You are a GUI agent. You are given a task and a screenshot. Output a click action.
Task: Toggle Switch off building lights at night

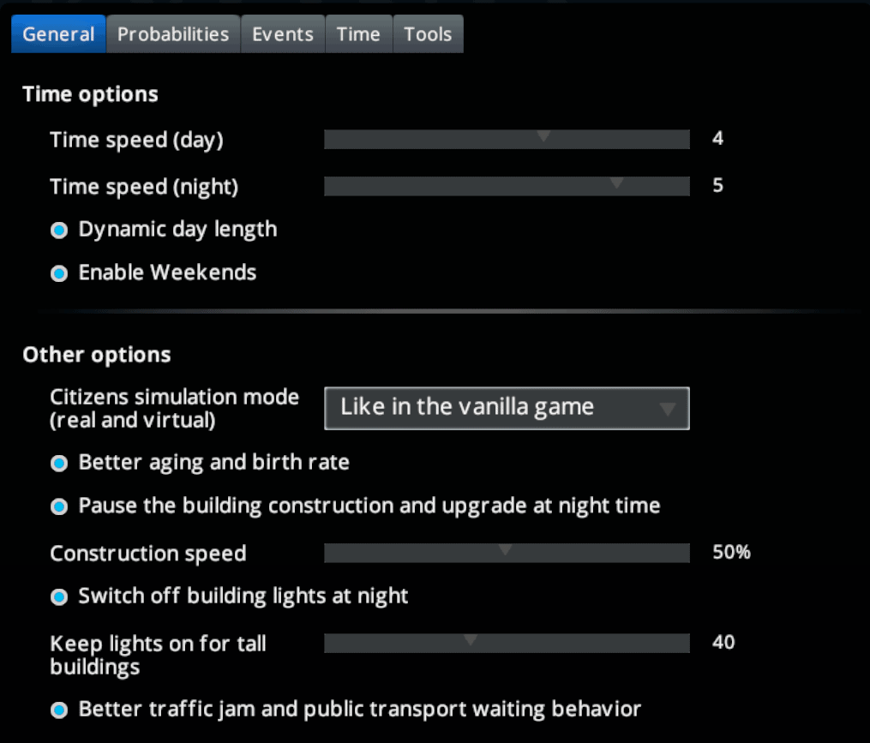[59, 596]
